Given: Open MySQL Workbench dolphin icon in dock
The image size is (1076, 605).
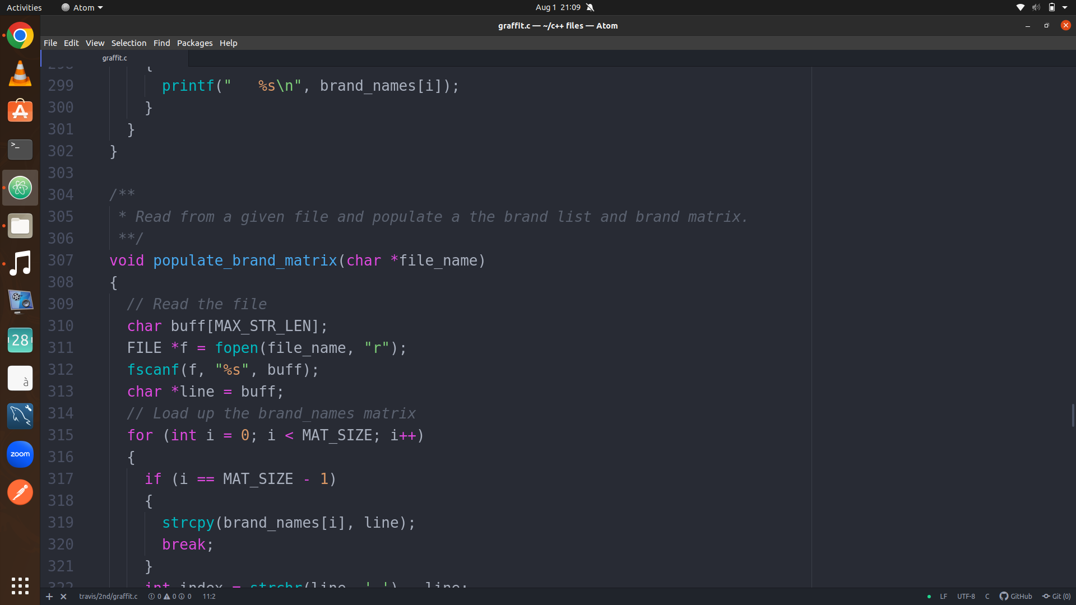Looking at the screenshot, I should [20, 416].
